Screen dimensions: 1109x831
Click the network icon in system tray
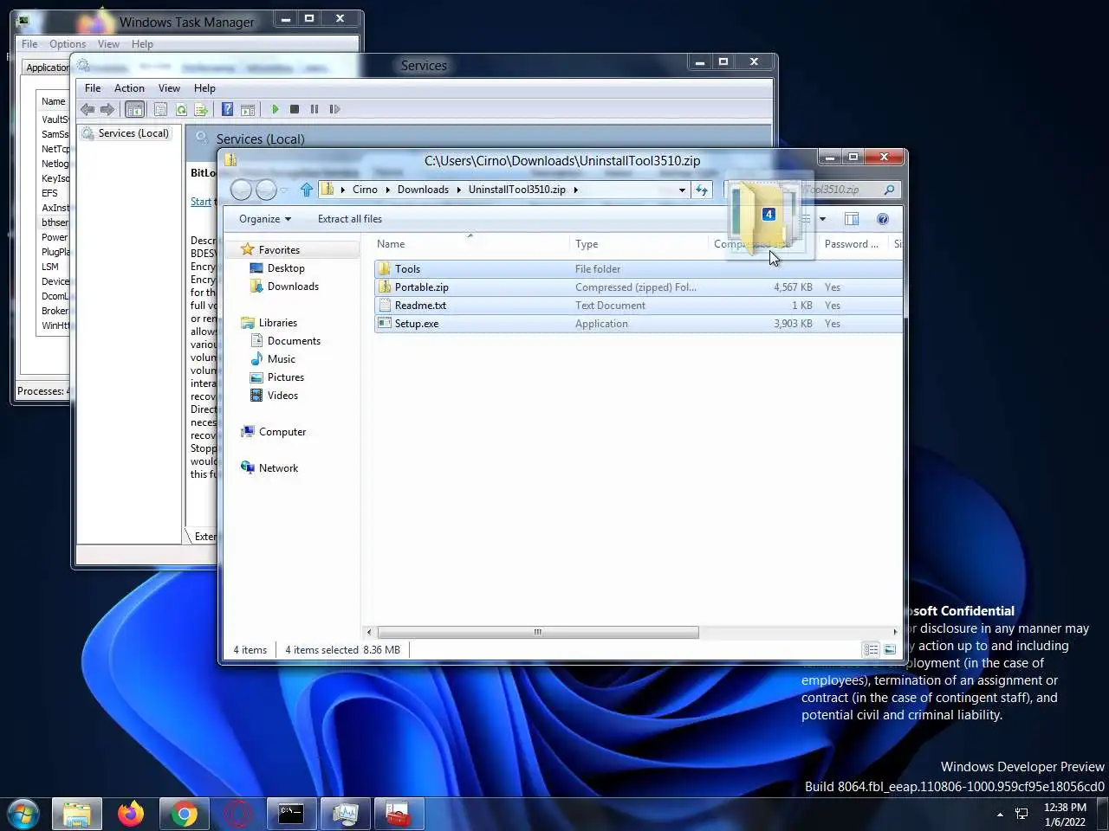click(x=1021, y=815)
